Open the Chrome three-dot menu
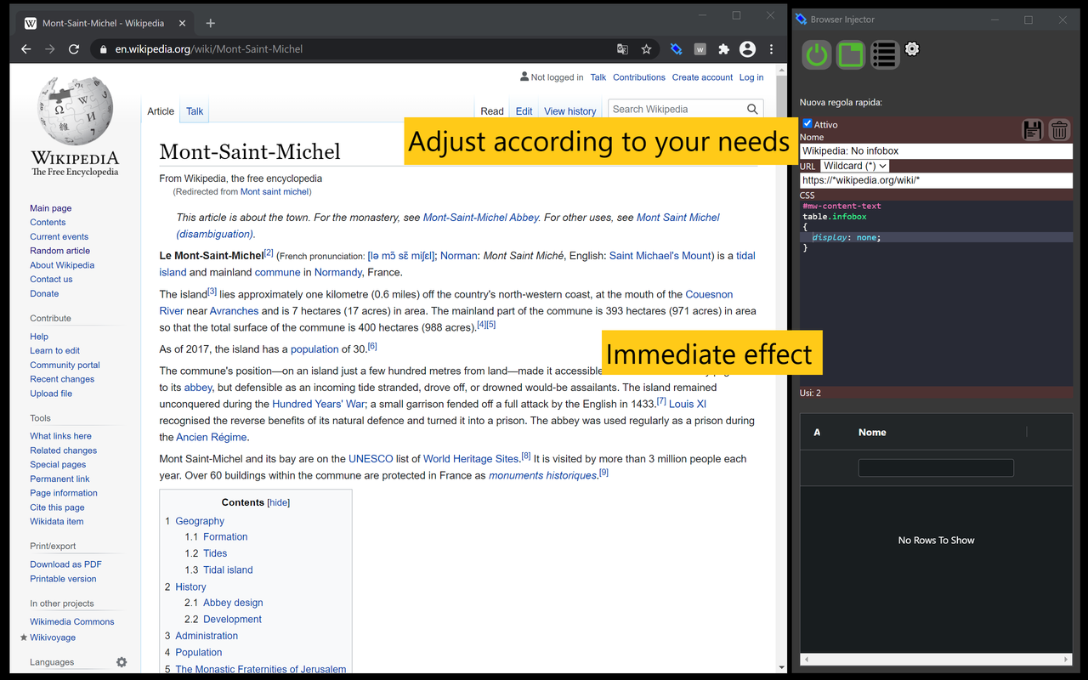 pyautogui.click(x=771, y=49)
